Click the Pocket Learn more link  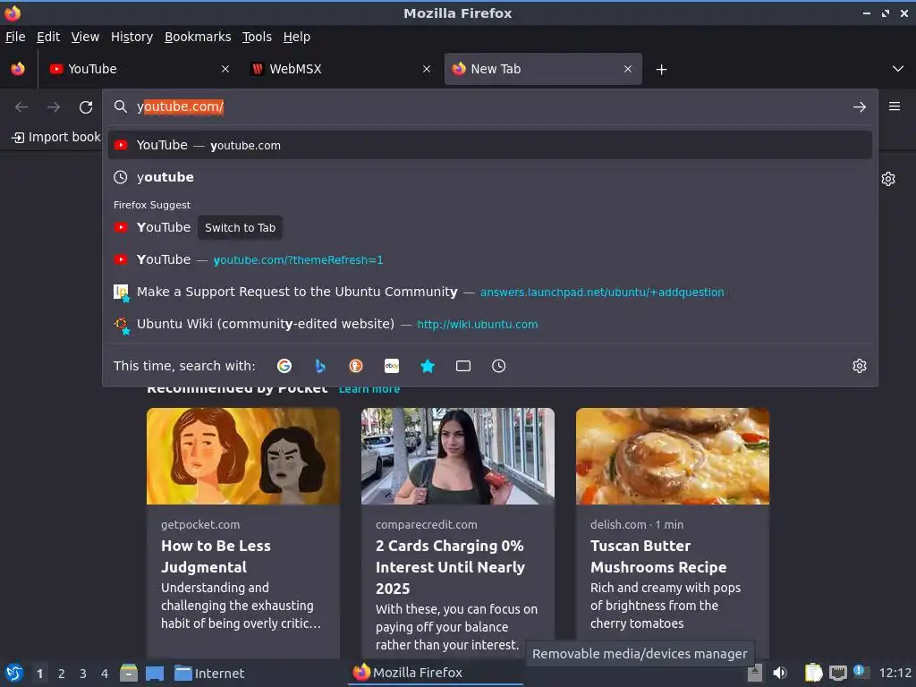click(369, 390)
